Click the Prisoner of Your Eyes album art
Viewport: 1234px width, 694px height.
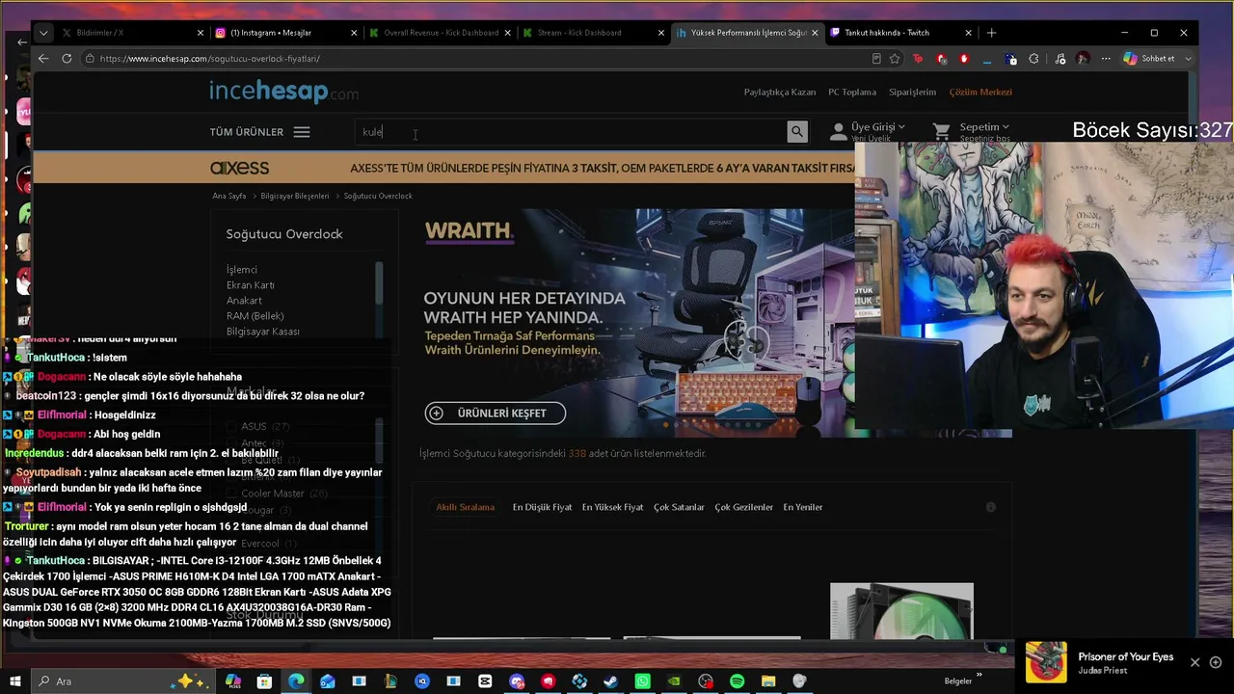click(1046, 662)
